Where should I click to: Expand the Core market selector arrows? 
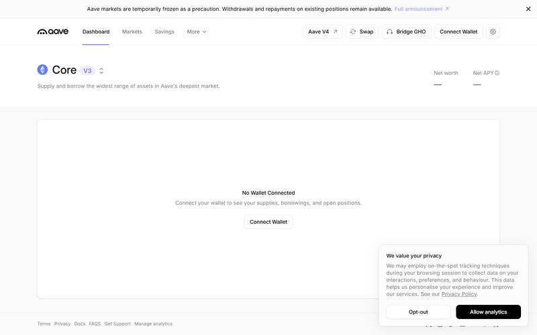click(x=101, y=71)
